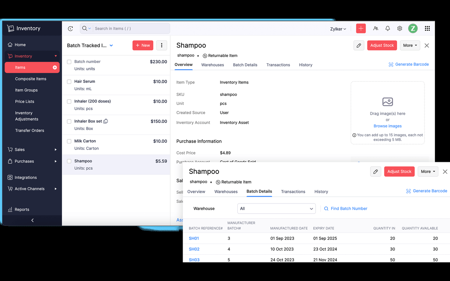The image size is (450, 281).
Task: Click the search magnifier icon
Action: tap(85, 28)
